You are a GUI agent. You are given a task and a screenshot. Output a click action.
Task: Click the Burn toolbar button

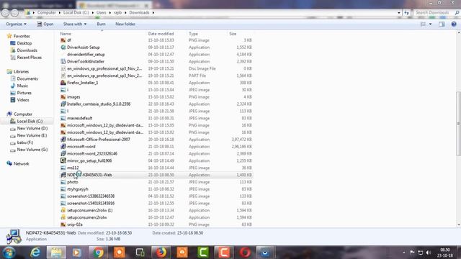pos(101,24)
